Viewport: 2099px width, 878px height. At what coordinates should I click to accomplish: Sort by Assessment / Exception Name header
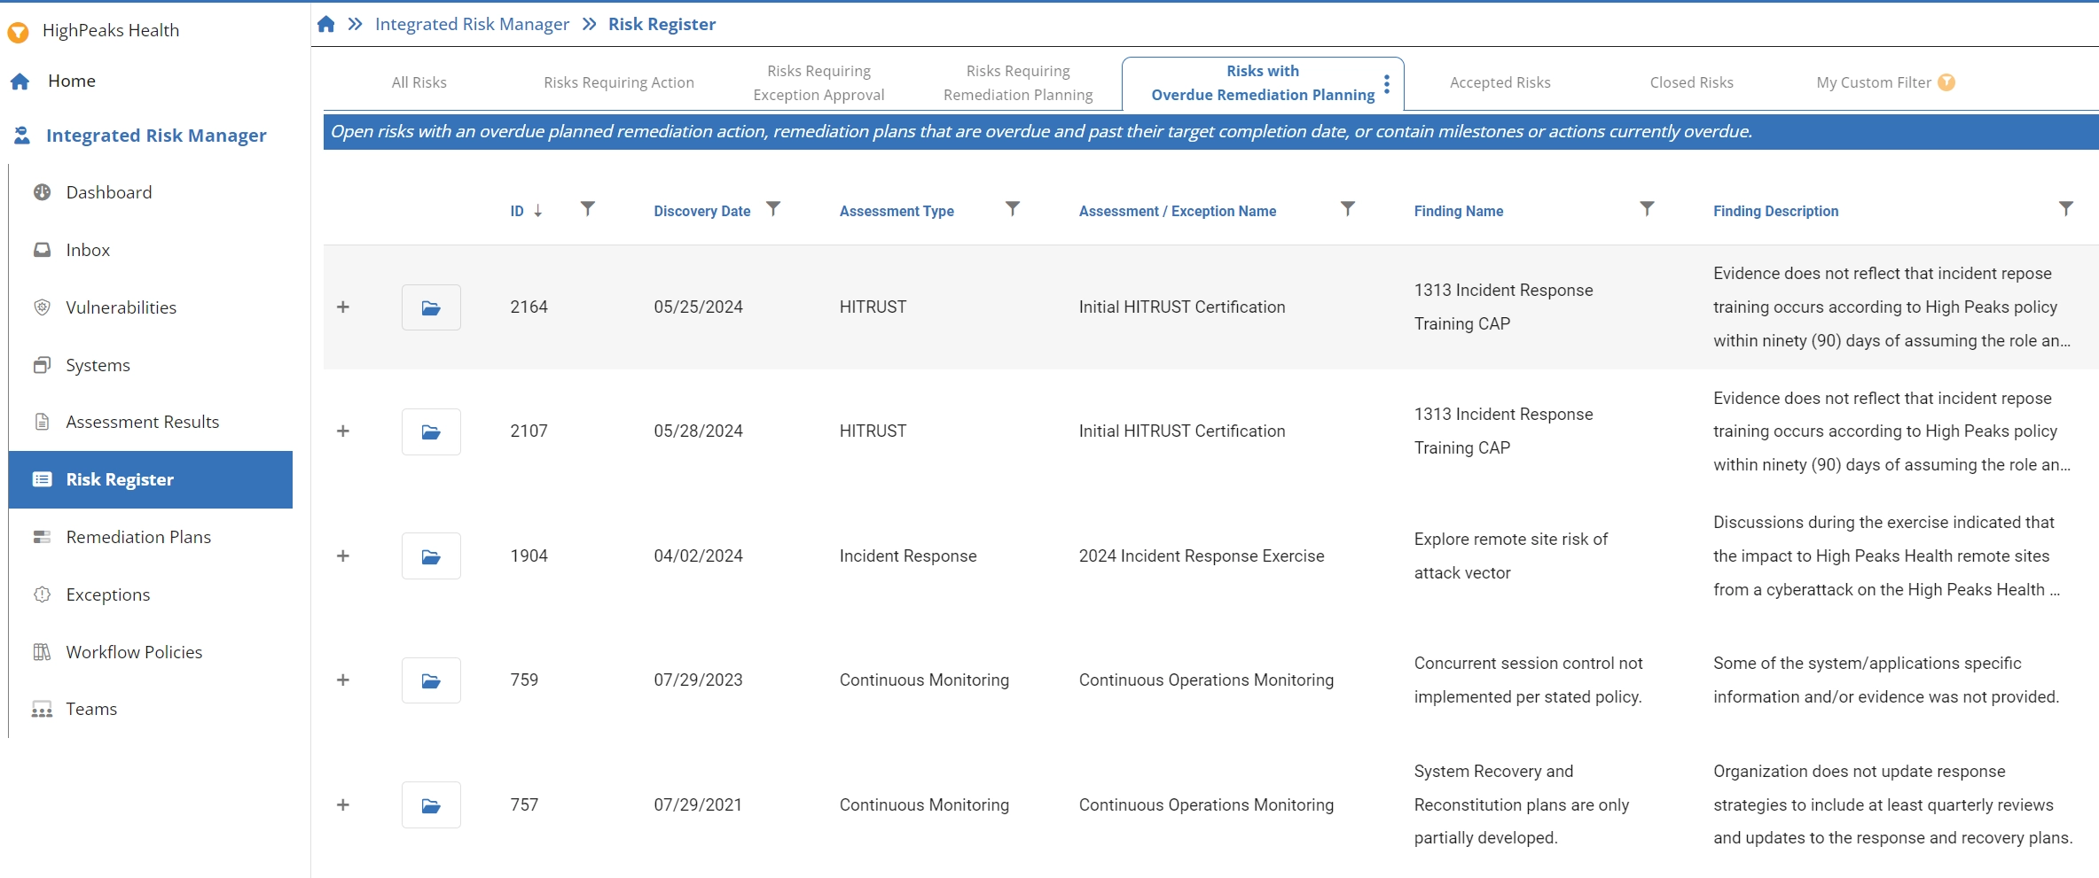point(1177,211)
